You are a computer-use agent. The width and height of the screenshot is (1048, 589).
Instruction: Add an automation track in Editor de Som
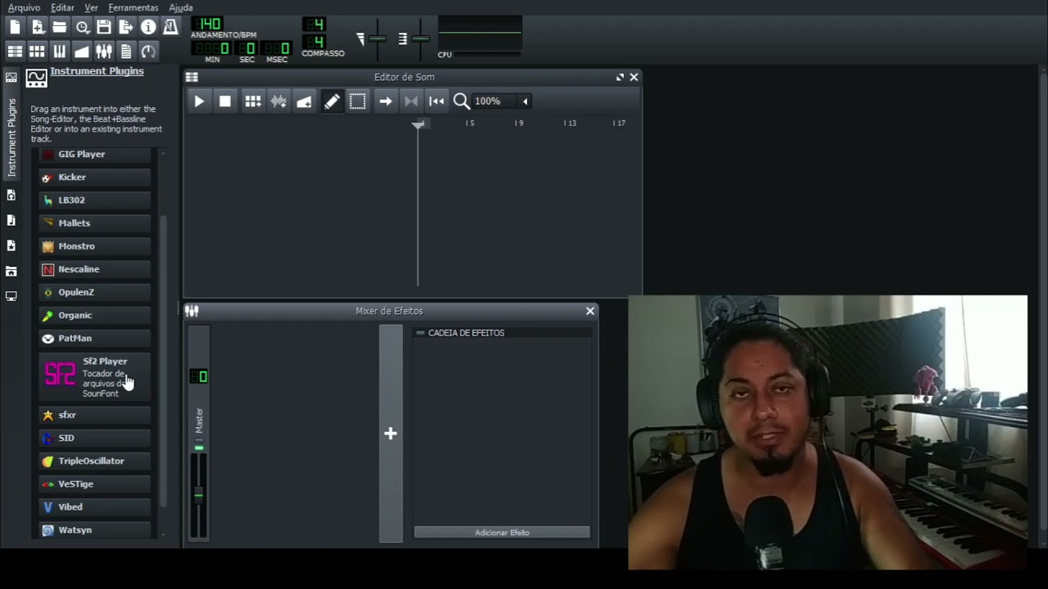tap(304, 101)
